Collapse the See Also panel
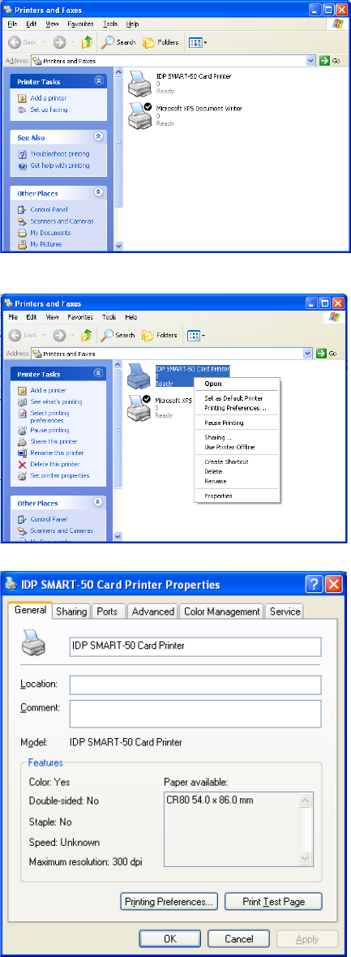351x957 pixels. click(x=99, y=137)
